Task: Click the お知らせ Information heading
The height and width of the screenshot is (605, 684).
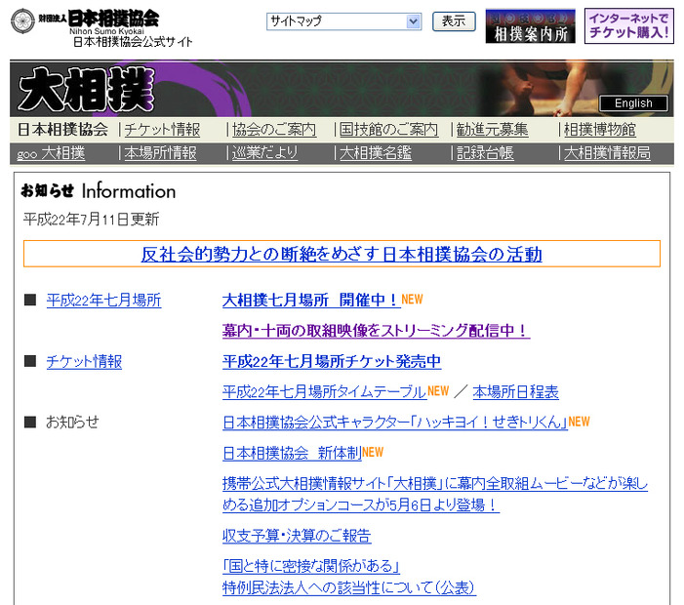Action: click(x=99, y=191)
